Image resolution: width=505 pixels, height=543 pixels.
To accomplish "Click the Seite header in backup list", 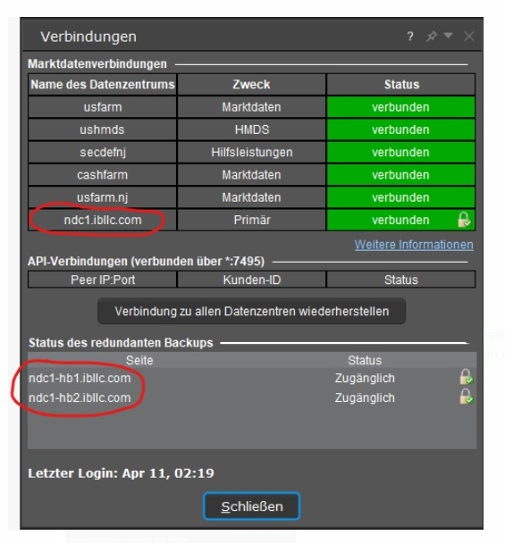I will pyautogui.click(x=139, y=360).
